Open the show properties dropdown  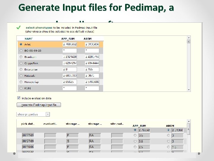33,114
